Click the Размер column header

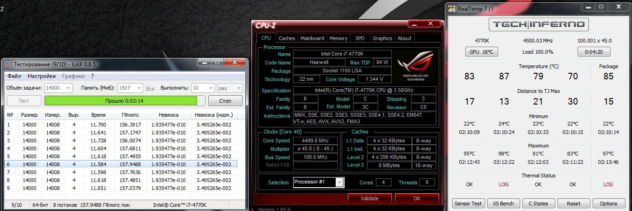click(29, 115)
